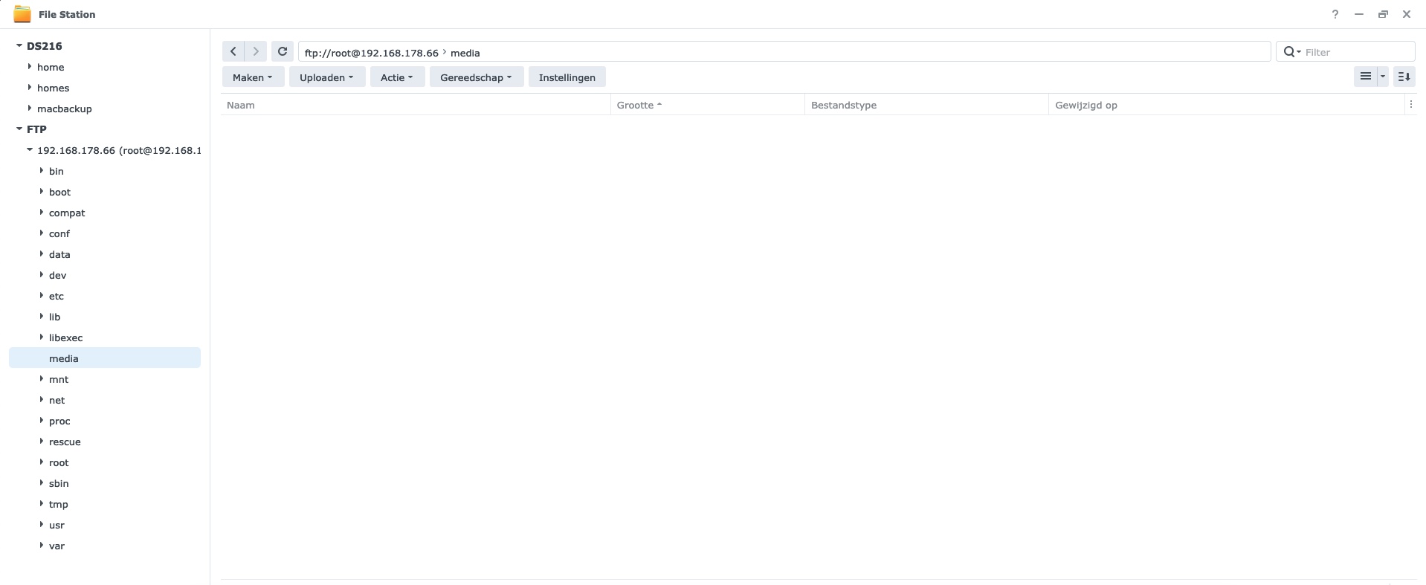Switch to list view mode icon
1426x585 pixels.
1366,77
